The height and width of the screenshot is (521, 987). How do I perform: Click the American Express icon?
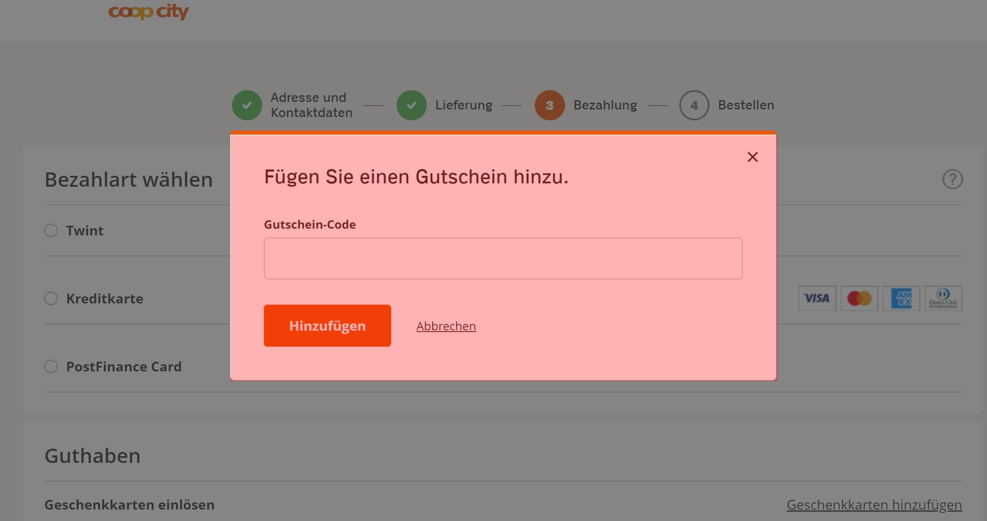pos(901,298)
